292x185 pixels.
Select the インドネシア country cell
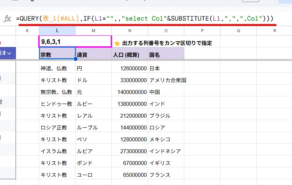(166, 149)
